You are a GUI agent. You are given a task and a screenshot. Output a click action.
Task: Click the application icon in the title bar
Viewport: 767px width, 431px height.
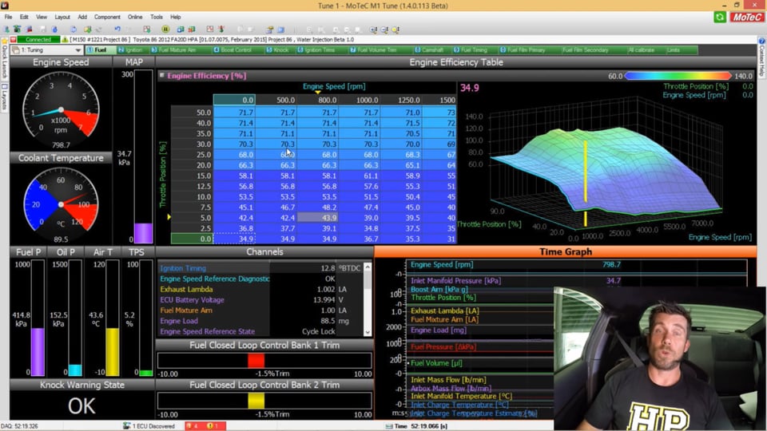click(5, 6)
